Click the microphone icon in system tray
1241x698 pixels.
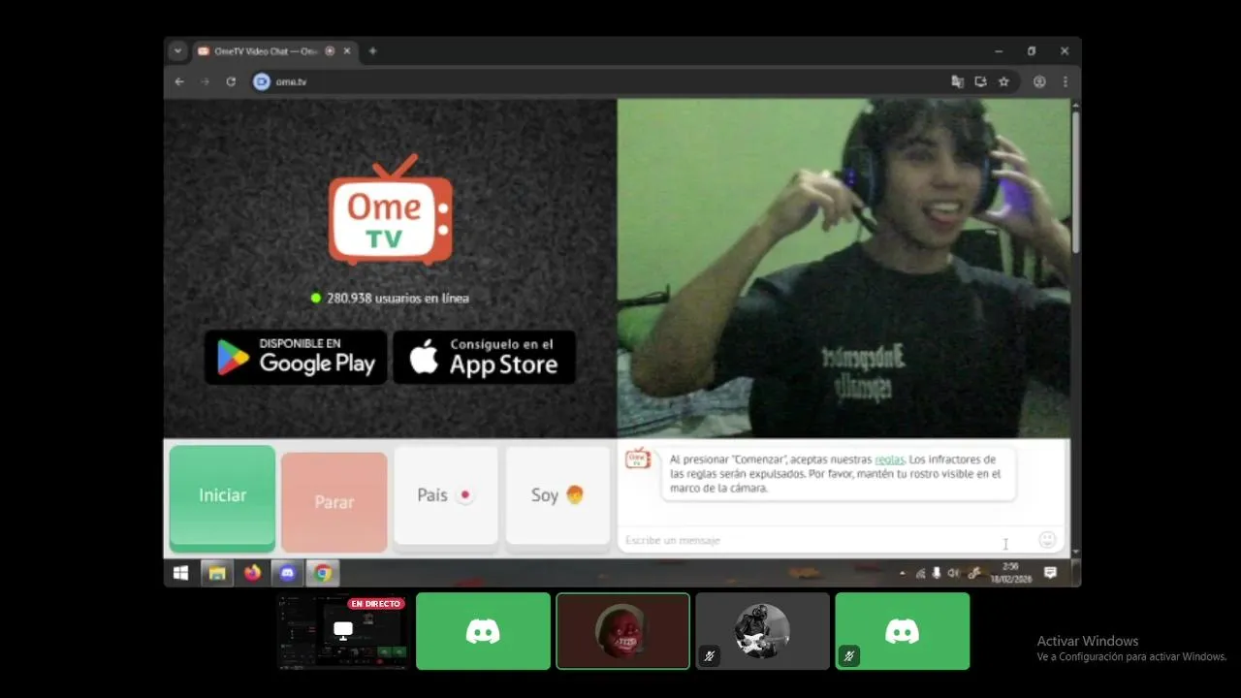coord(937,573)
